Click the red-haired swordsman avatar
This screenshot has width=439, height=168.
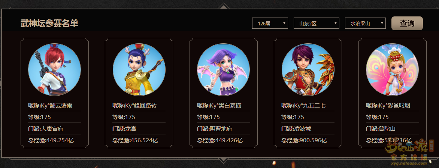tap(55, 69)
